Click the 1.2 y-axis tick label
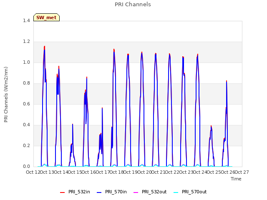The height and width of the screenshot is (200, 267). pos(26,41)
